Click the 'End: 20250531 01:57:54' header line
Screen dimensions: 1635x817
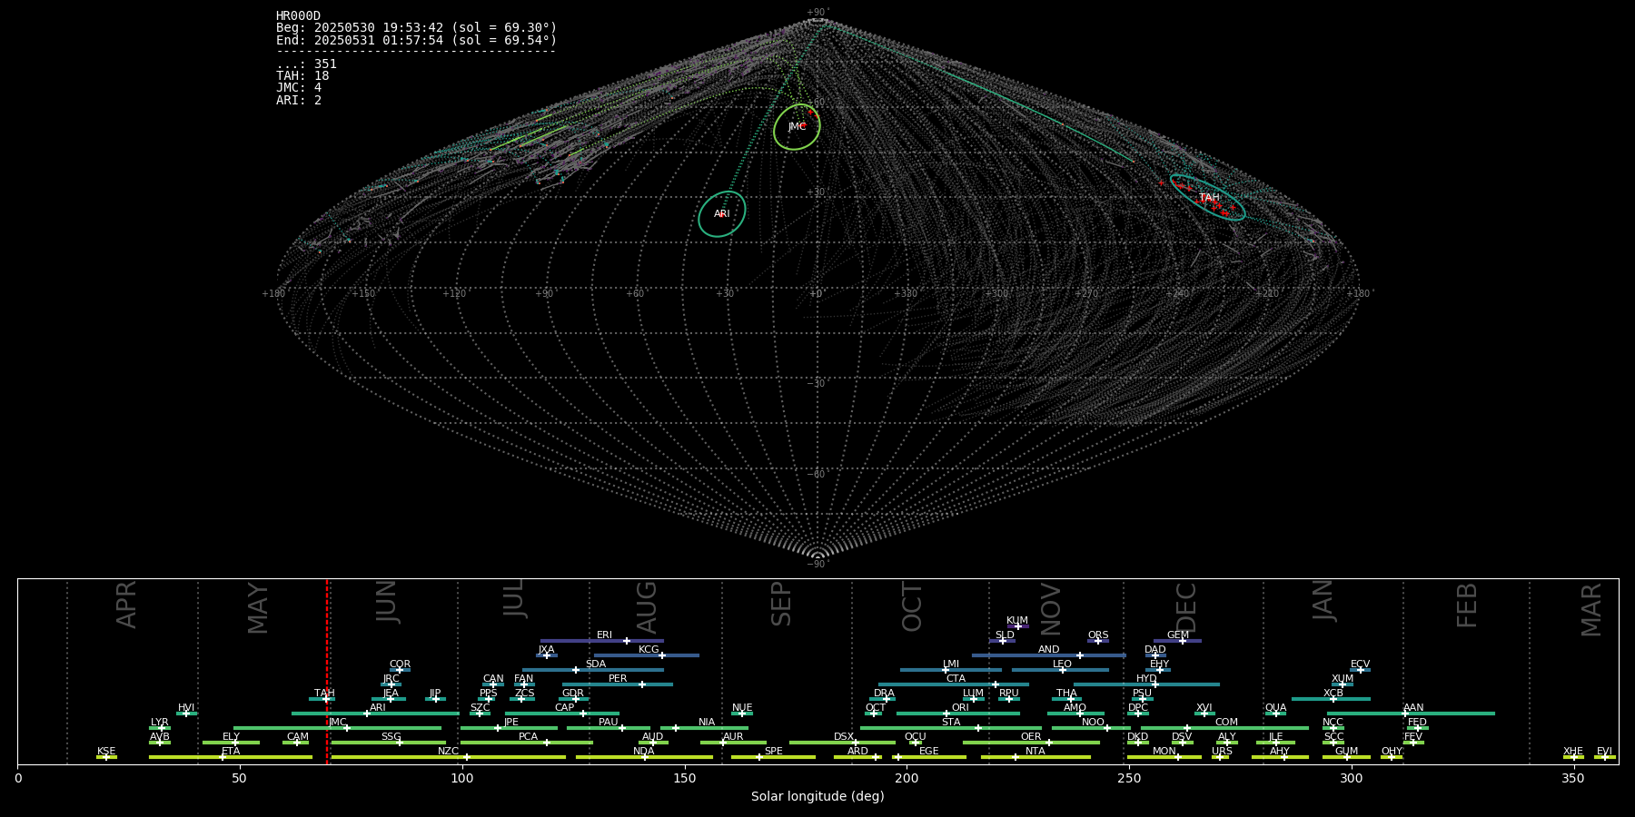click(416, 40)
